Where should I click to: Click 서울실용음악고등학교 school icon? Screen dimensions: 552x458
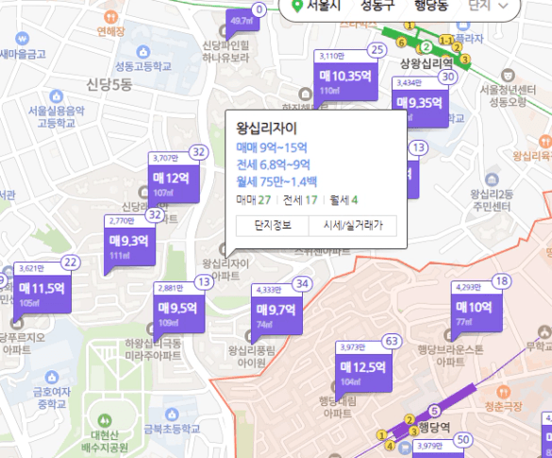click(56, 96)
